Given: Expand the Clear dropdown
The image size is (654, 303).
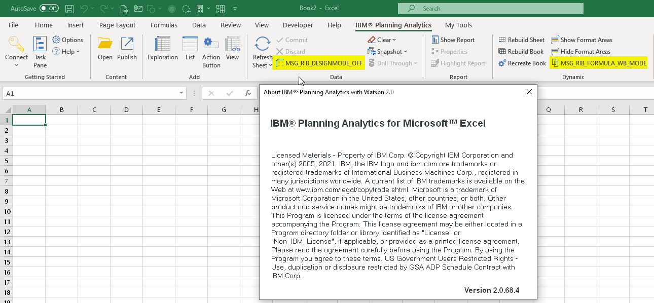Looking at the screenshot, I should pos(383,40).
